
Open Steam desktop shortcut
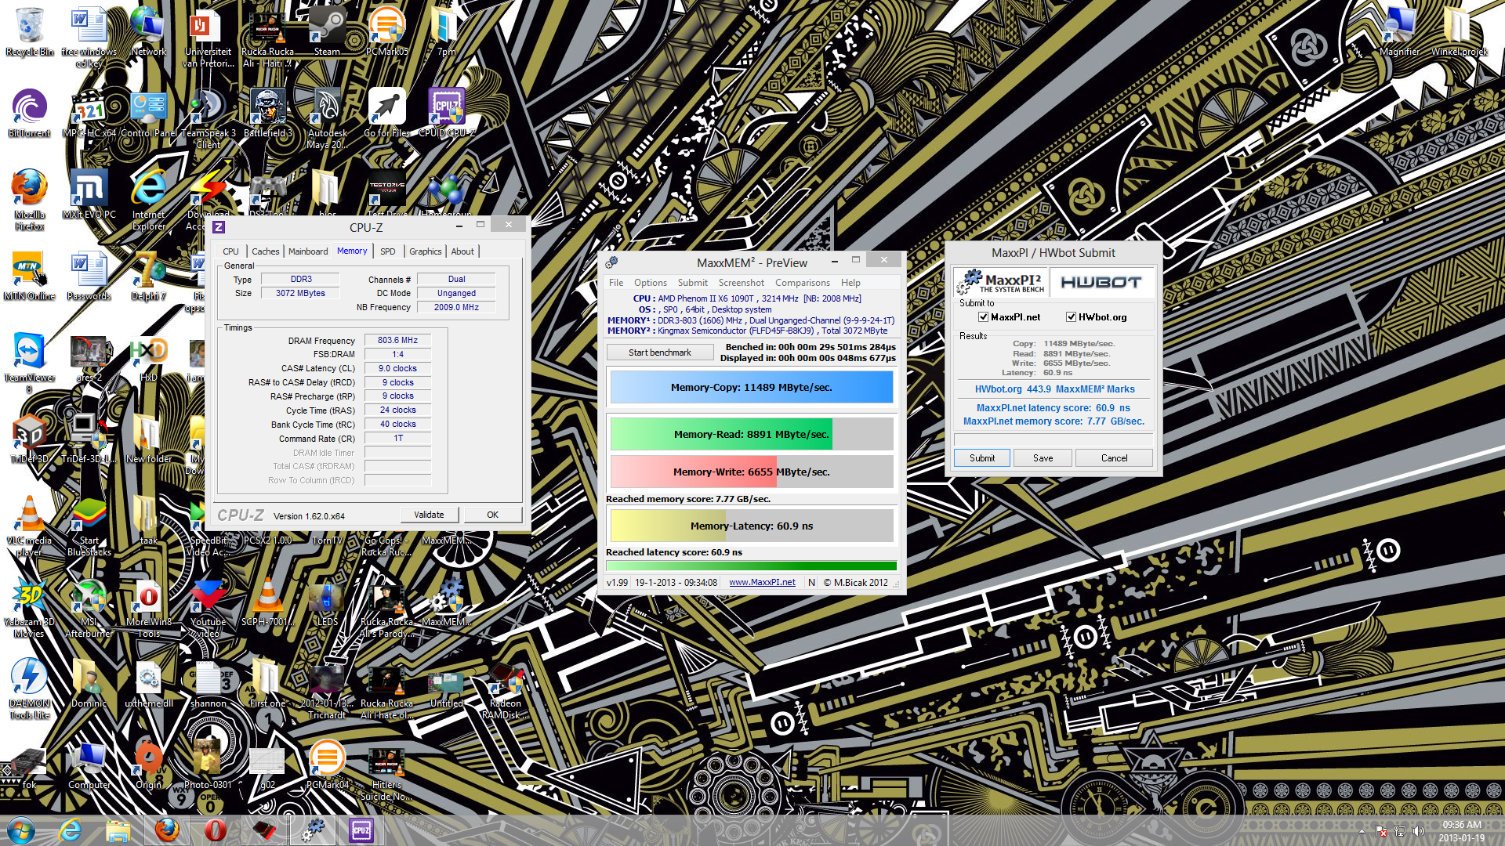pos(327,31)
